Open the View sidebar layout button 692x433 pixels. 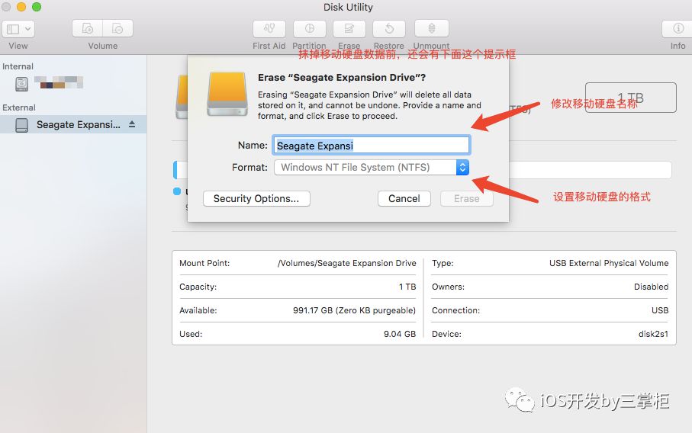tap(13, 29)
